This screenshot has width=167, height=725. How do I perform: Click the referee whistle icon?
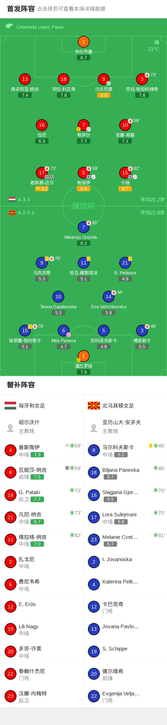9,26
